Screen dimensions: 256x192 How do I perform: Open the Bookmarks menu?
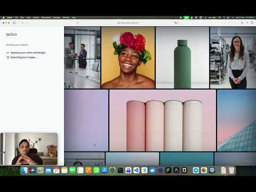coord(46,18)
